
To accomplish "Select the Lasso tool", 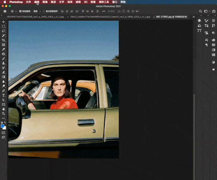I will tap(3, 31).
